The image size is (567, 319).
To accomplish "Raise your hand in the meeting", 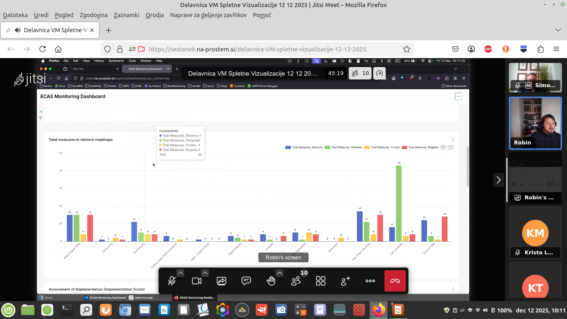I will pos(271,281).
